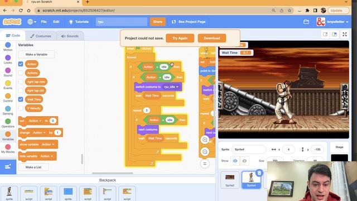Open the Tutorials menu item
Screen dimensions: 357x201
pos(79,22)
